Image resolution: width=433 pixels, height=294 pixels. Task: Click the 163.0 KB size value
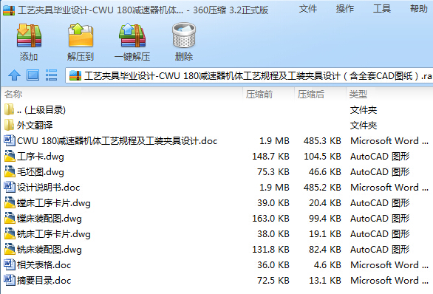tap(270, 219)
